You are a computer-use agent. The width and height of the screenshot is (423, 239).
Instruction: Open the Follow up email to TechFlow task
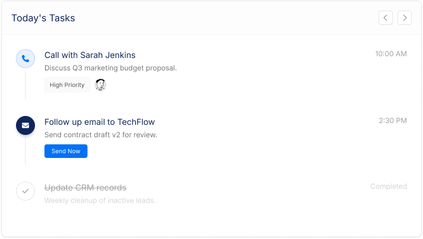(100, 122)
